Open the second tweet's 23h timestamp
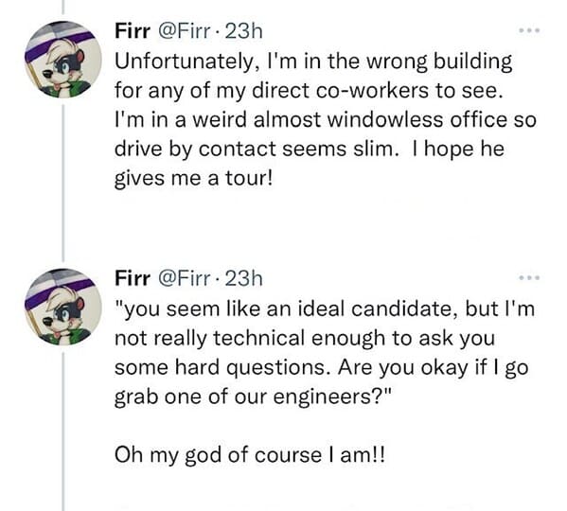567x511 pixels. pyautogui.click(x=243, y=278)
